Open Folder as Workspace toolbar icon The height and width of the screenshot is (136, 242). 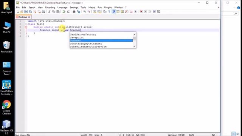pos(131,12)
